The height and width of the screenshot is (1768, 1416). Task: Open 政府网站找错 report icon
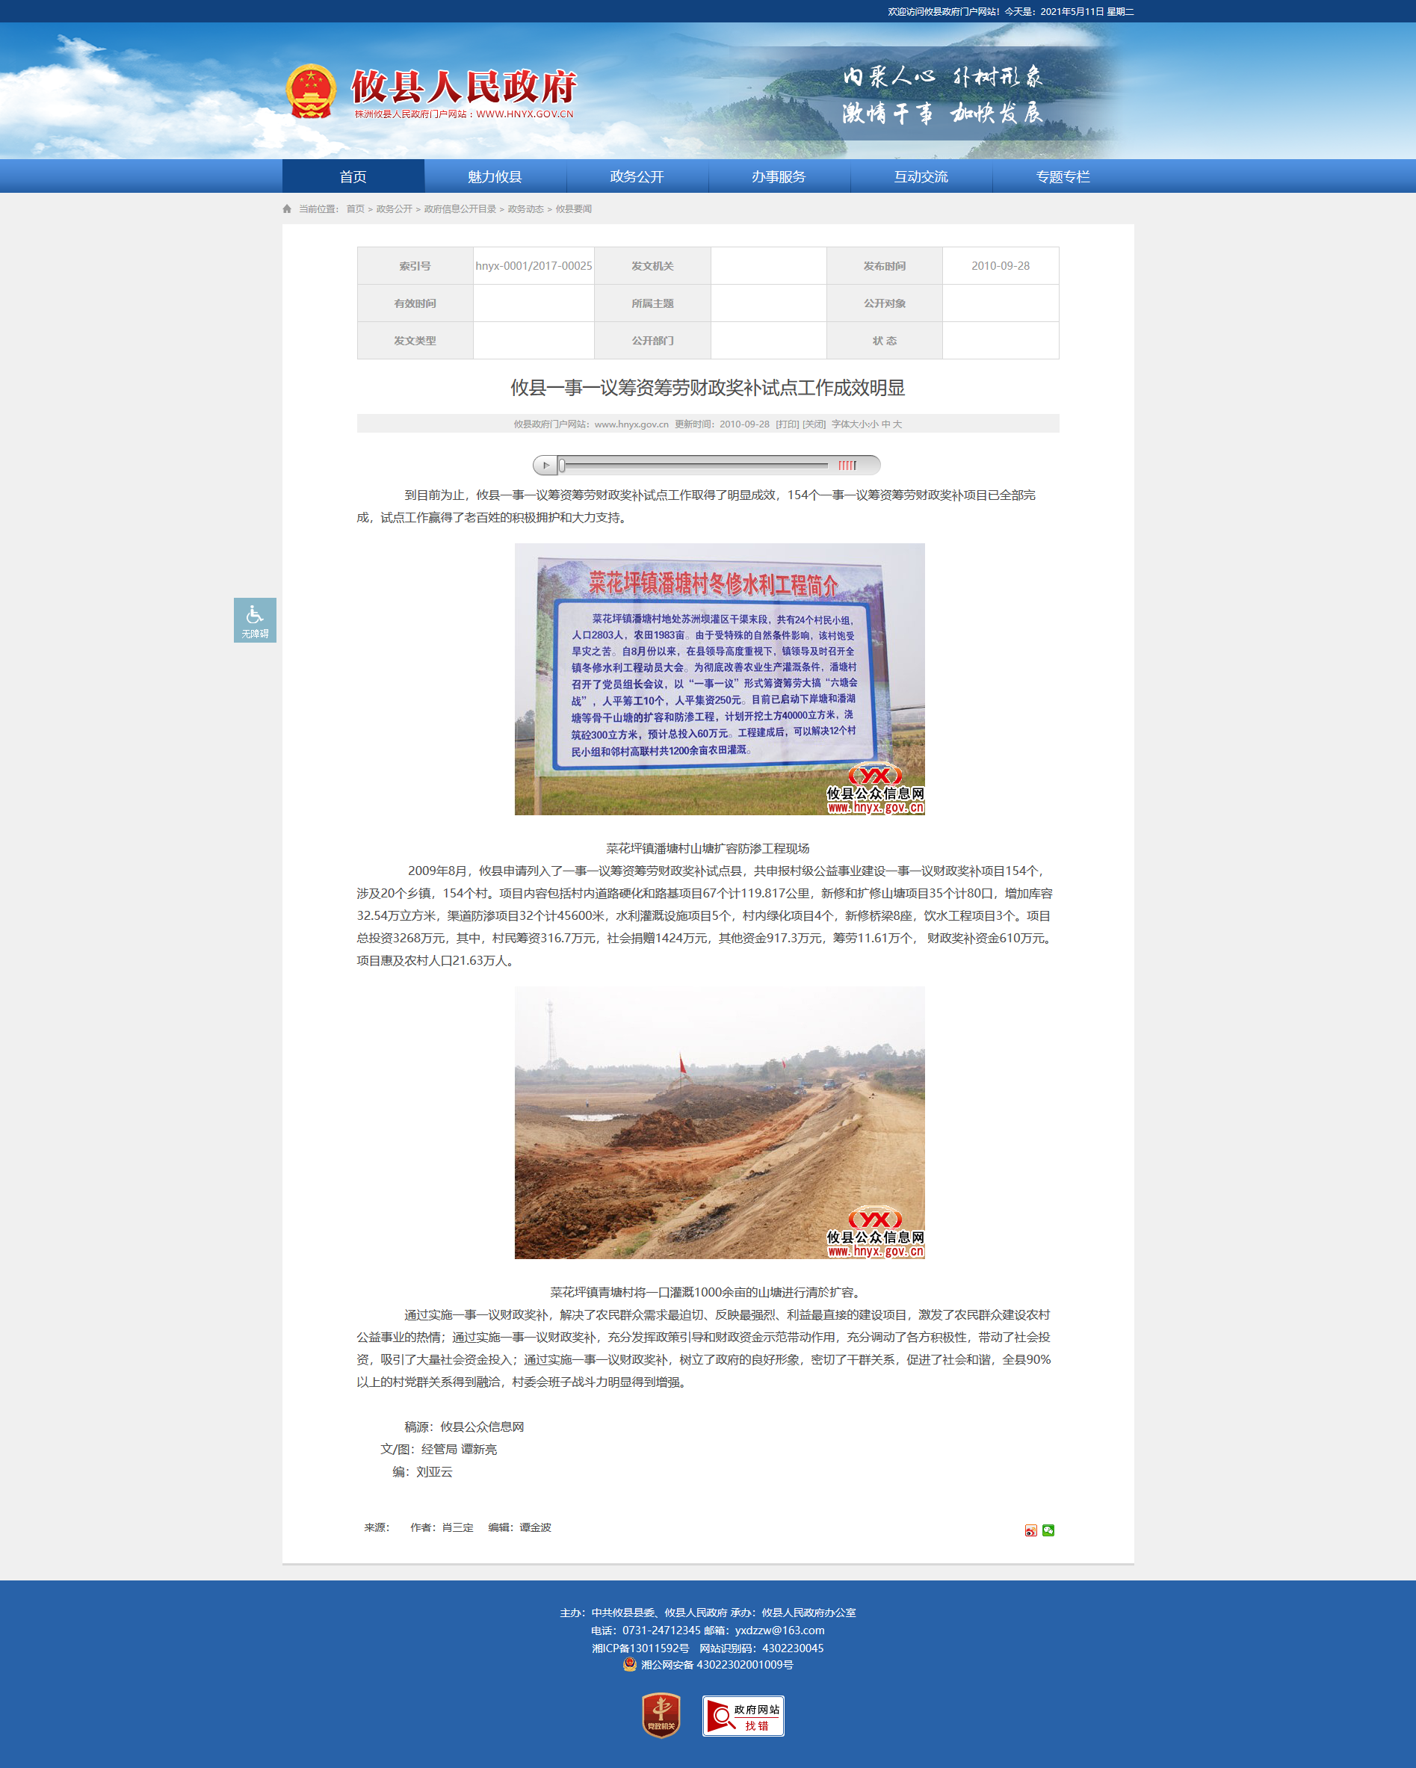point(743,1716)
